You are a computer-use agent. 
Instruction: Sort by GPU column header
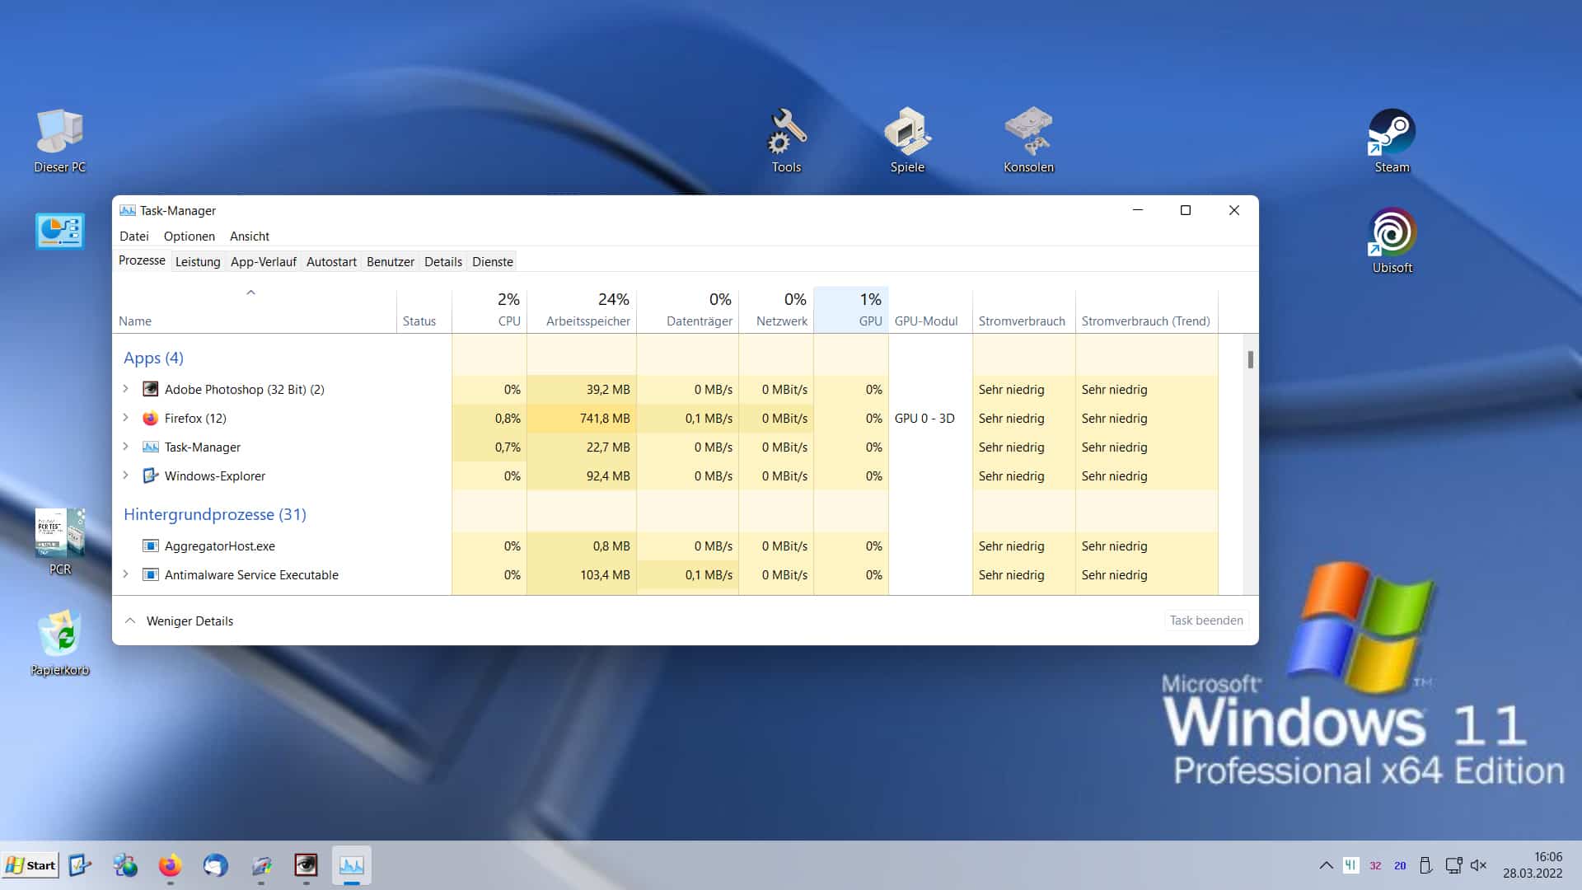pos(851,311)
